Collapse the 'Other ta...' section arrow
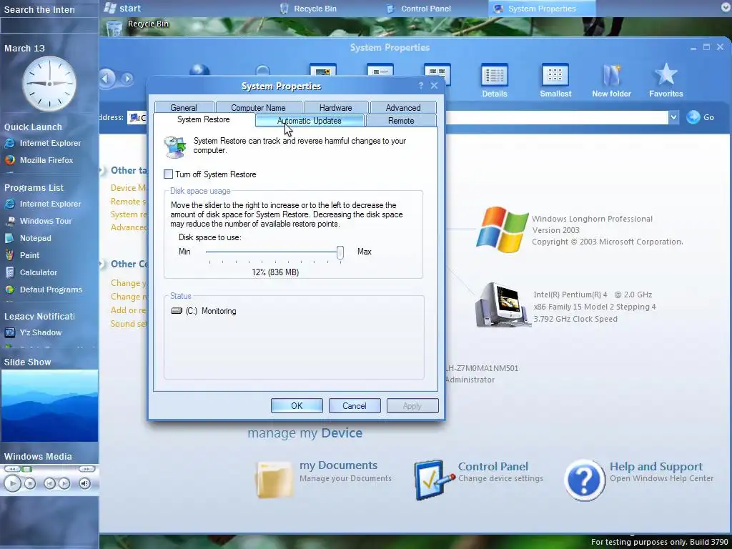 pyautogui.click(x=102, y=170)
